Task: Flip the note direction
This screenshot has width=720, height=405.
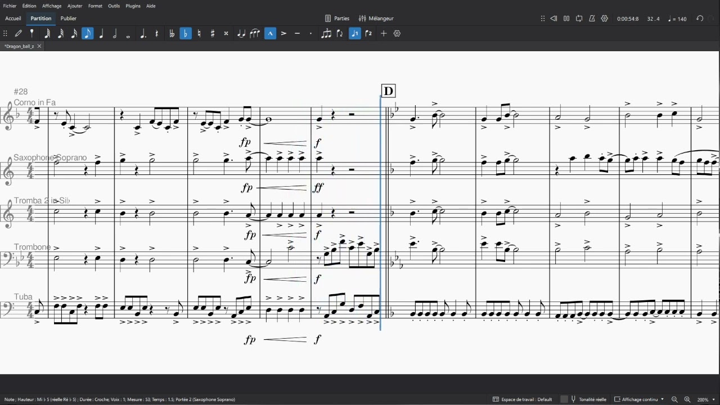Action: click(x=340, y=34)
